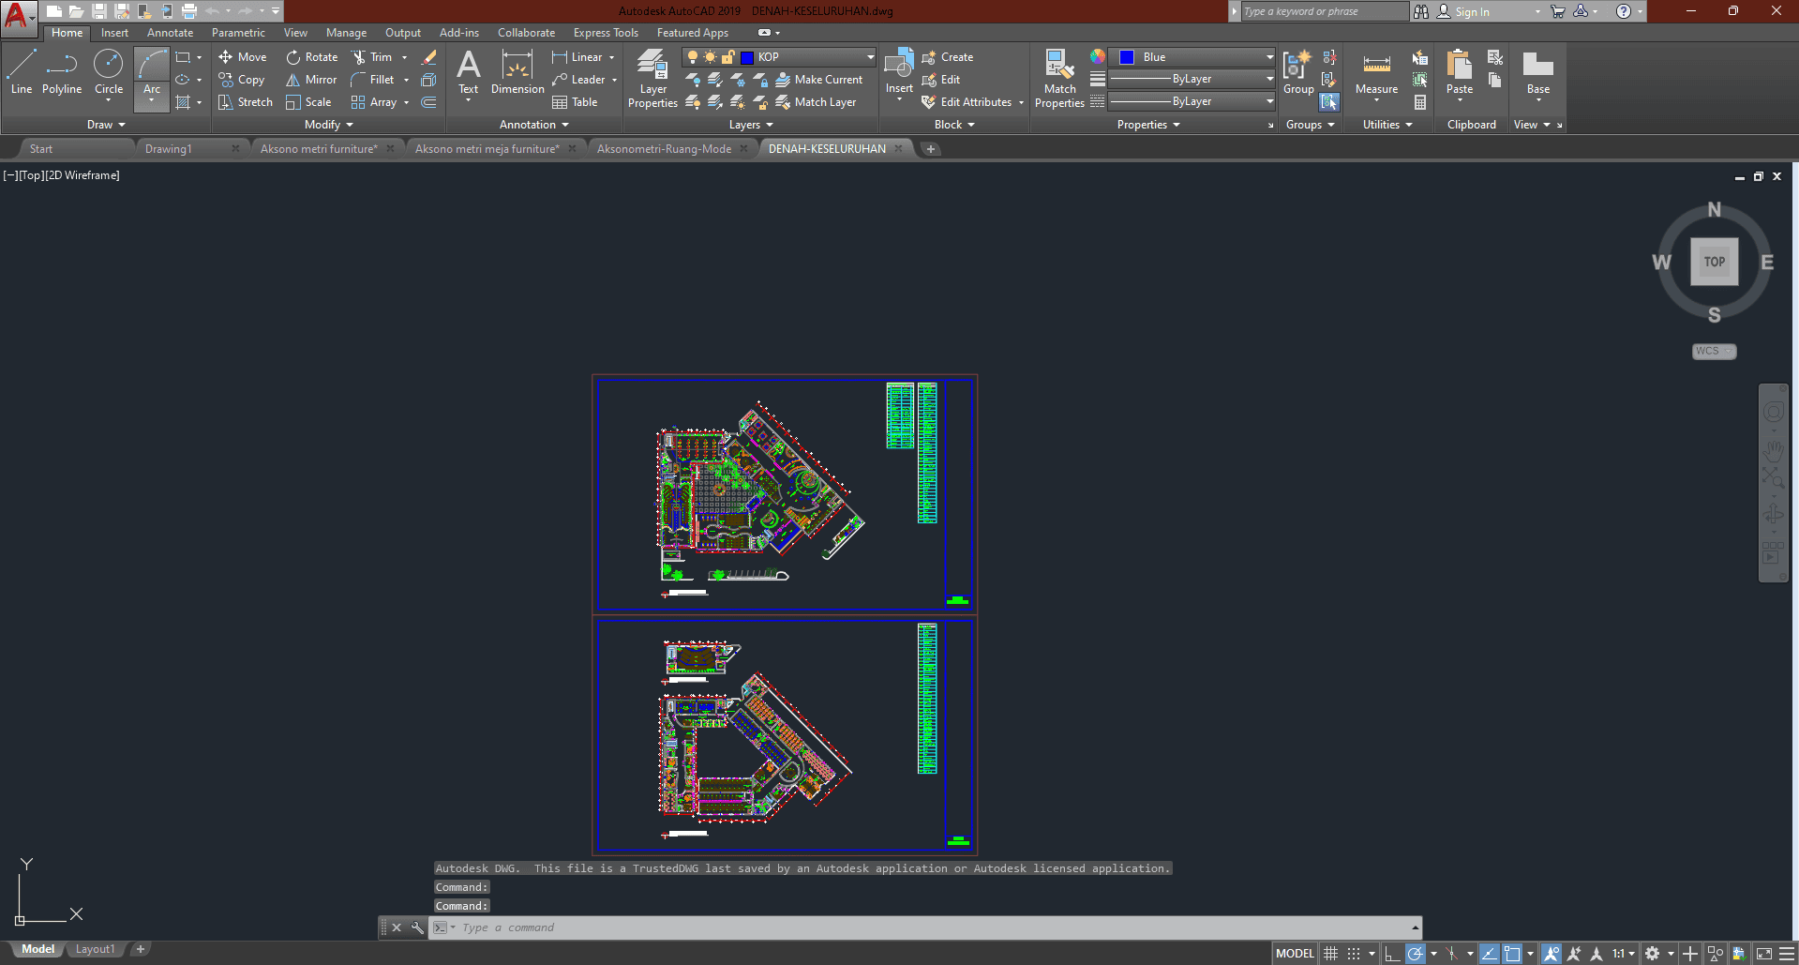Activate the Circle drawing tool

tap(109, 73)
